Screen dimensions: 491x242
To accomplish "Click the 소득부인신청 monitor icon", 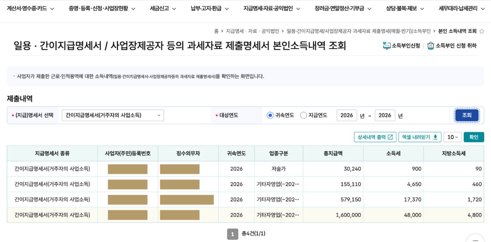I will (x=387, y=46).
